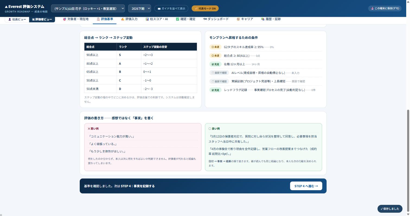Click the 50点以上 table cell
410x216 pixels.
(101, 80)
